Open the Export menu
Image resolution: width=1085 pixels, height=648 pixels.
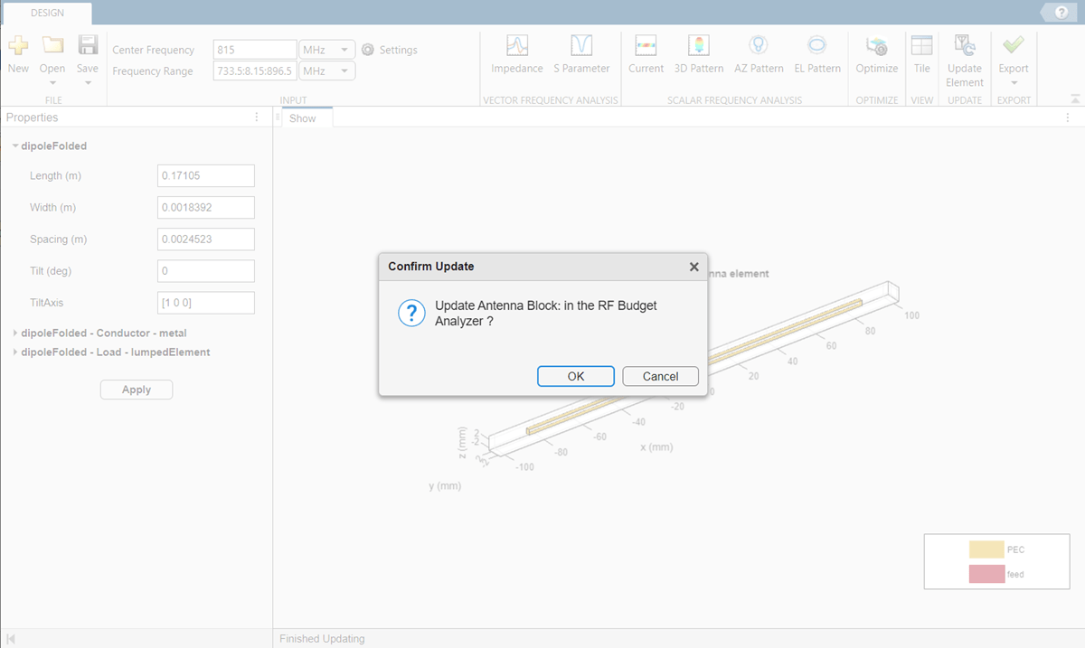point(1014,60)
